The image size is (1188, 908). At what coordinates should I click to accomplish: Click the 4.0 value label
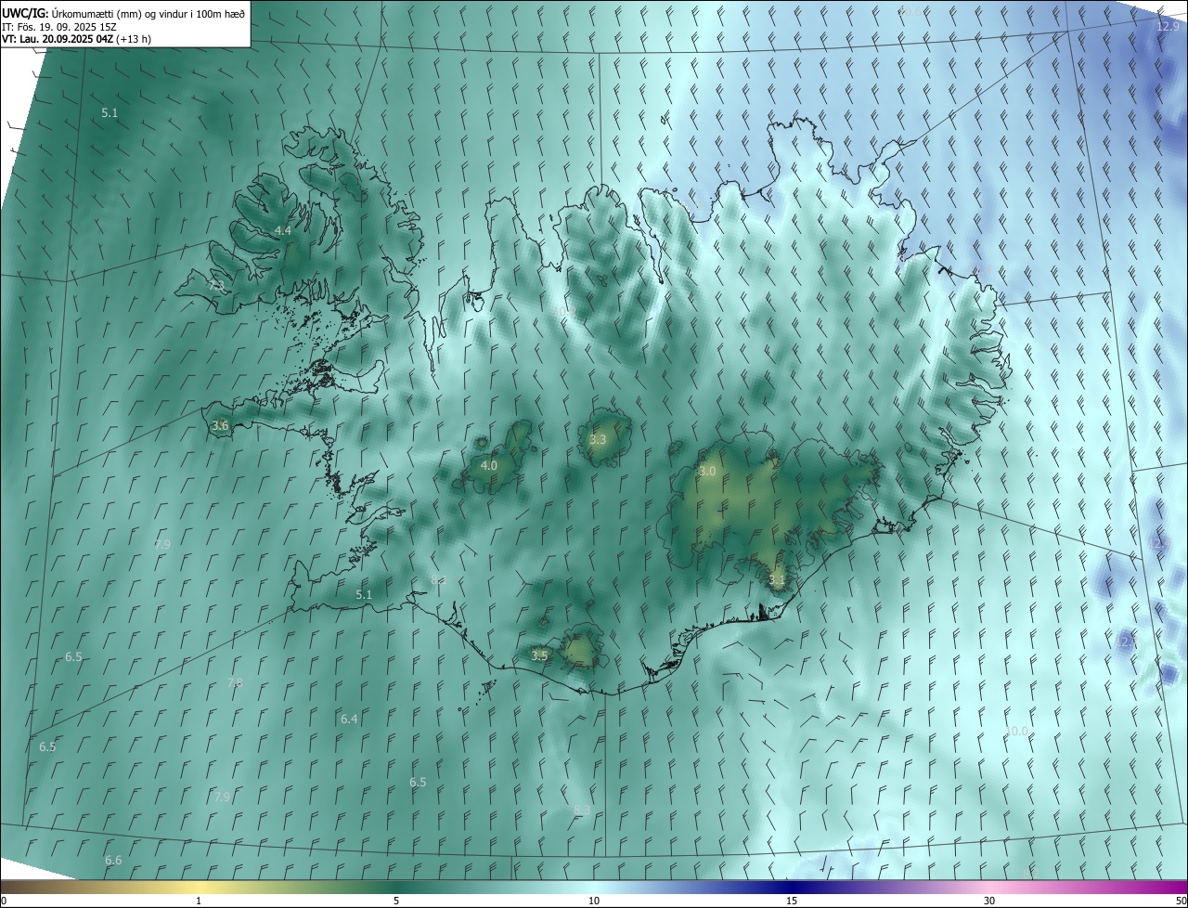coord(489,465)
